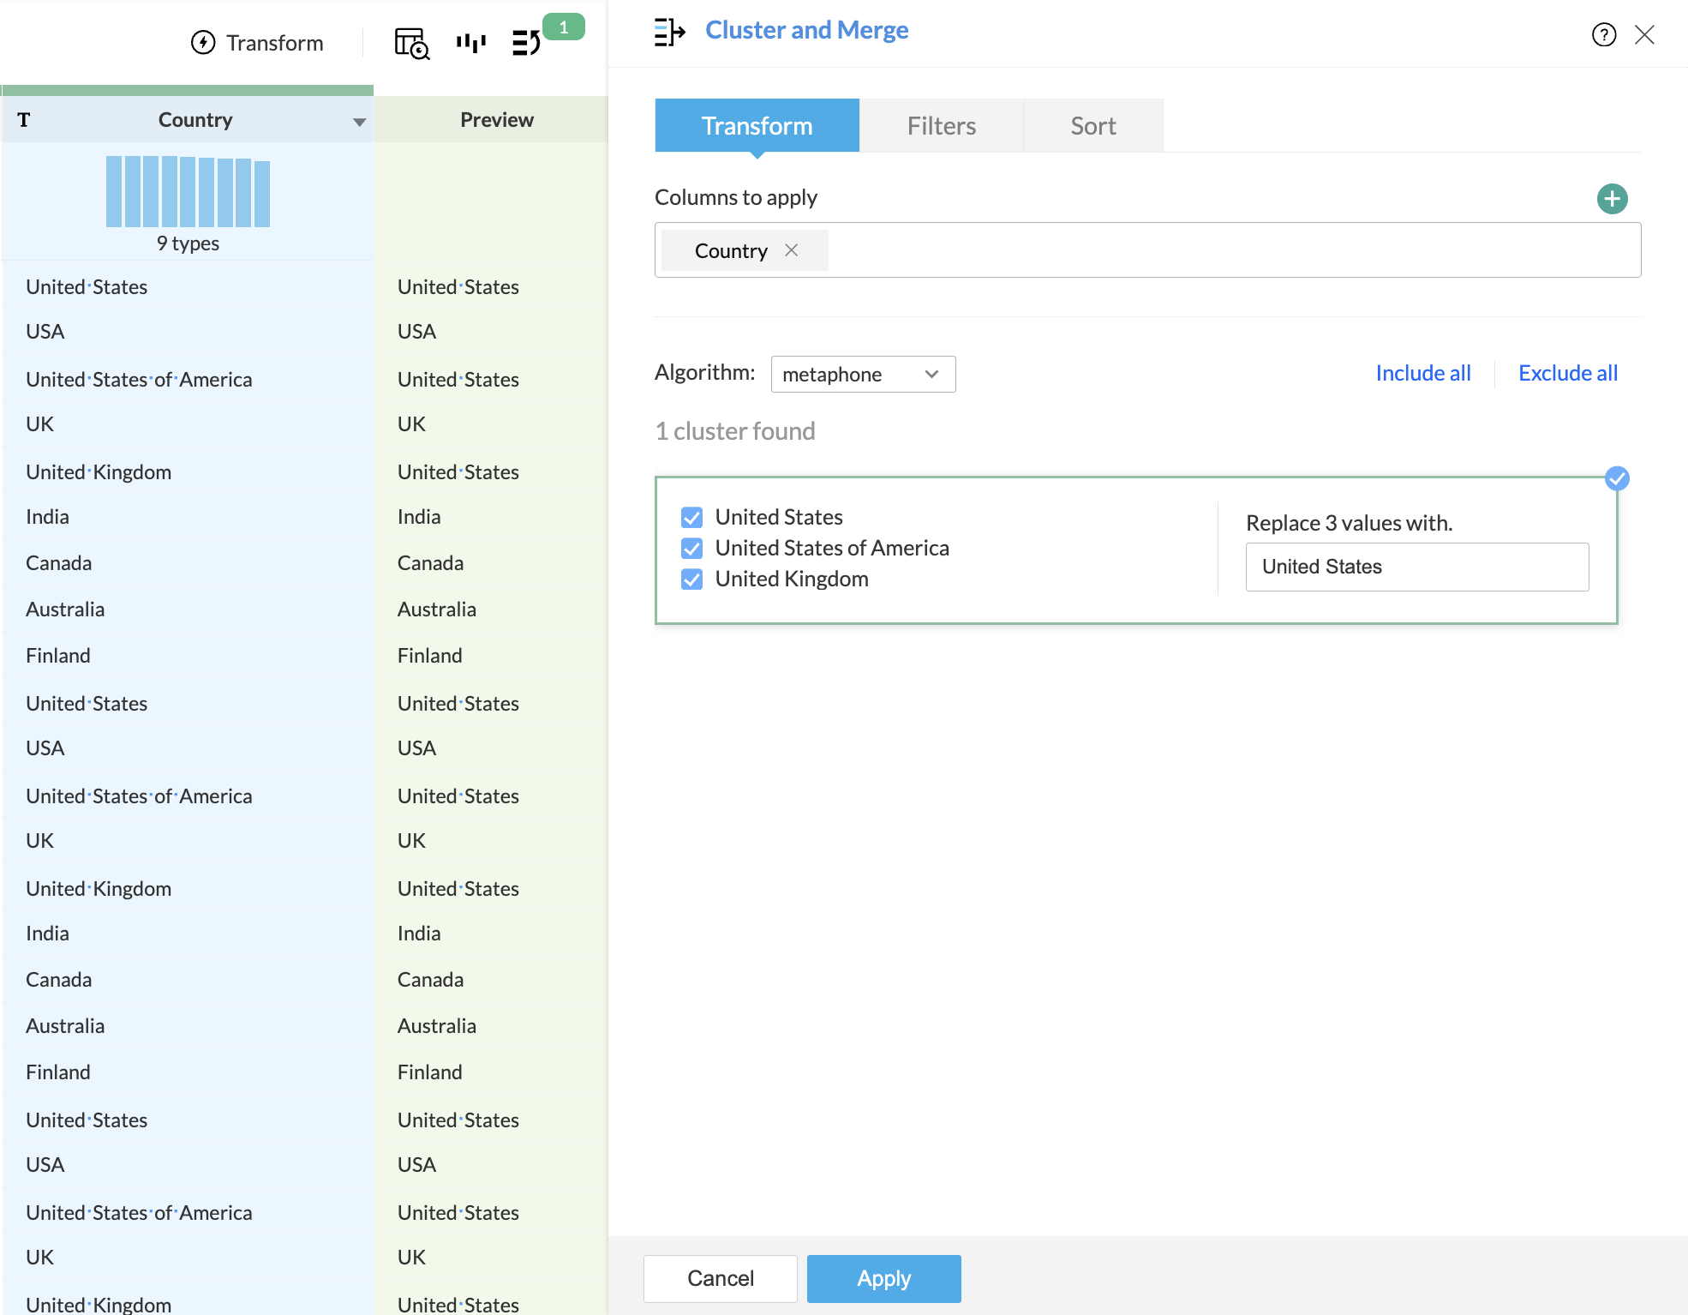Screen dimensions: 1688x1315
Task: Uncheck United States of America checkbox
Action: click(691, 549)
